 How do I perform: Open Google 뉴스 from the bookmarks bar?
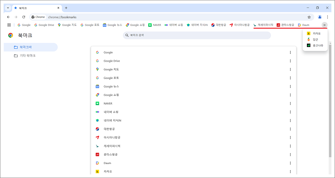[x=112, y=25]
